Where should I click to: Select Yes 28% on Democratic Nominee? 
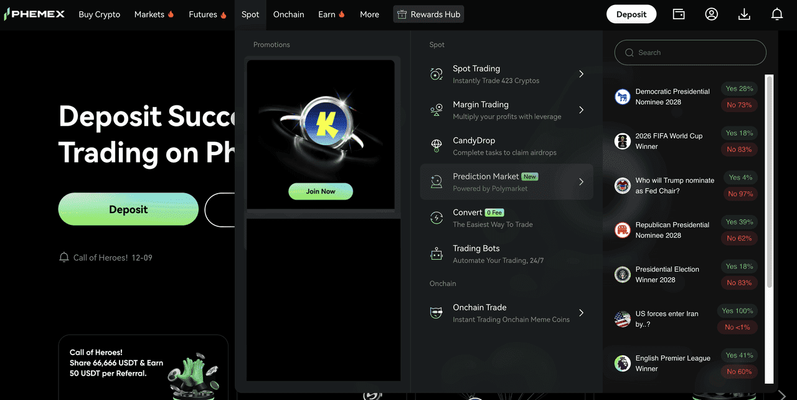tap(739, 88)
